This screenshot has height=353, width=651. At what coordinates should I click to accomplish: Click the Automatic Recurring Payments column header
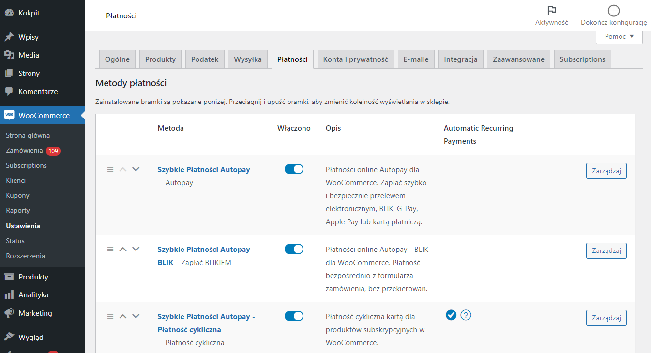(x=478, y=134)
